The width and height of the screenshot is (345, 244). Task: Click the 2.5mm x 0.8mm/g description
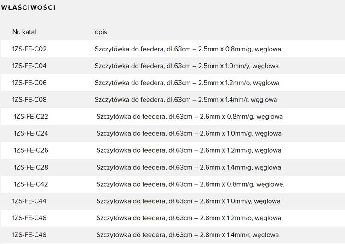point(188,49)
